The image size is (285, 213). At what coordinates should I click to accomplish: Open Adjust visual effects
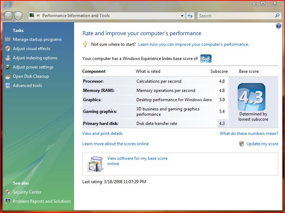coord(31,49)
